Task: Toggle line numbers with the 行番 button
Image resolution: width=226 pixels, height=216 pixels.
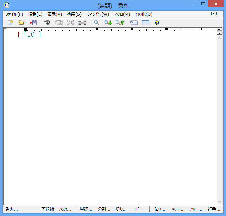Action: [x=214, y=209]
